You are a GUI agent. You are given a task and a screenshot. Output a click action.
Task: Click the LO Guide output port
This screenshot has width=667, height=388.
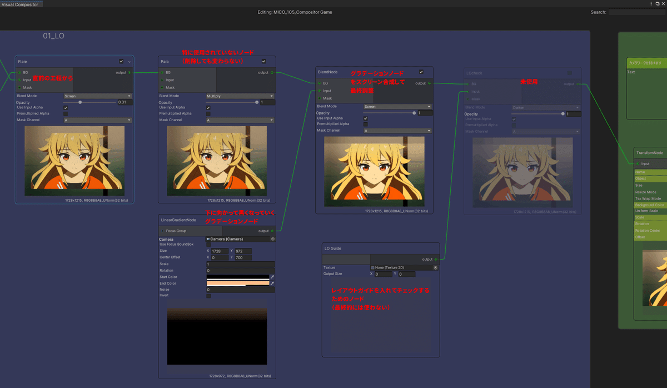(x=436, y=259)
